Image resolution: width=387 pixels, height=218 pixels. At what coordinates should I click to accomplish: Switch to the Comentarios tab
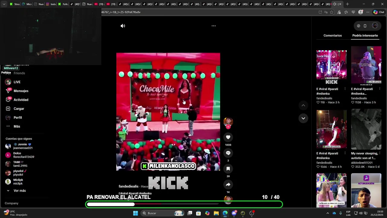[x=333, y=35]
